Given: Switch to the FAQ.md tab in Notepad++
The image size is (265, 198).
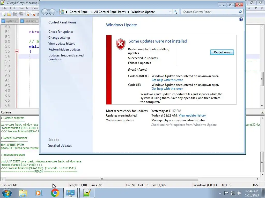Looking at the screenshot, I should point(29,21).
